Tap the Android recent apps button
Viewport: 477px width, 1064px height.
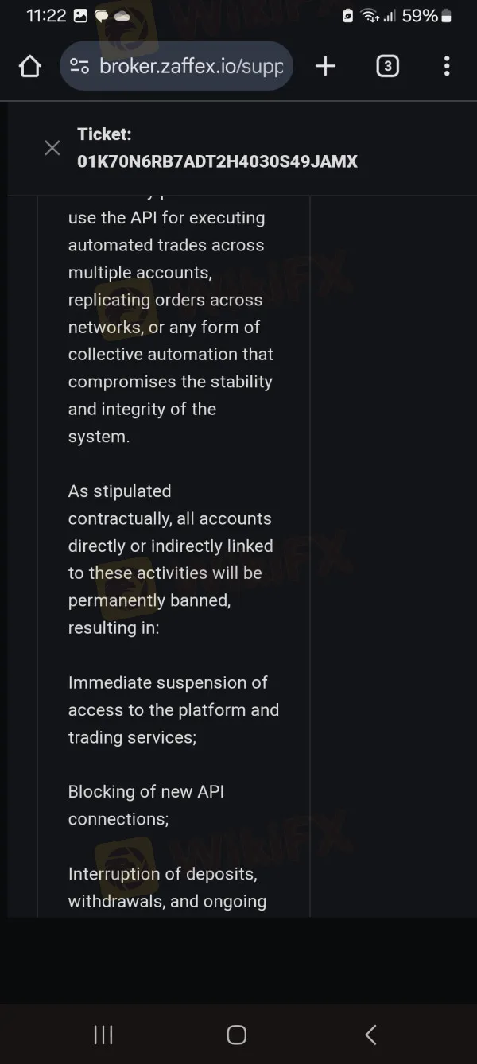[x=103, y=1034]
